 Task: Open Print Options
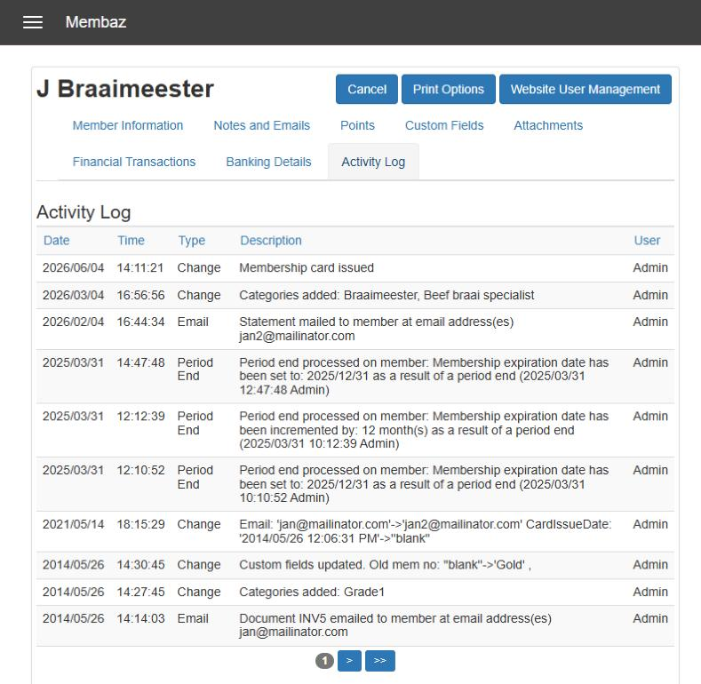(449, 89)
